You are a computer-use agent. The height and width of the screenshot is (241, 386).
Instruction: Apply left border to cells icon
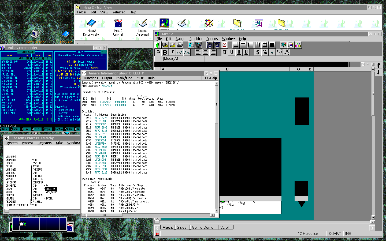pos(250,45)
